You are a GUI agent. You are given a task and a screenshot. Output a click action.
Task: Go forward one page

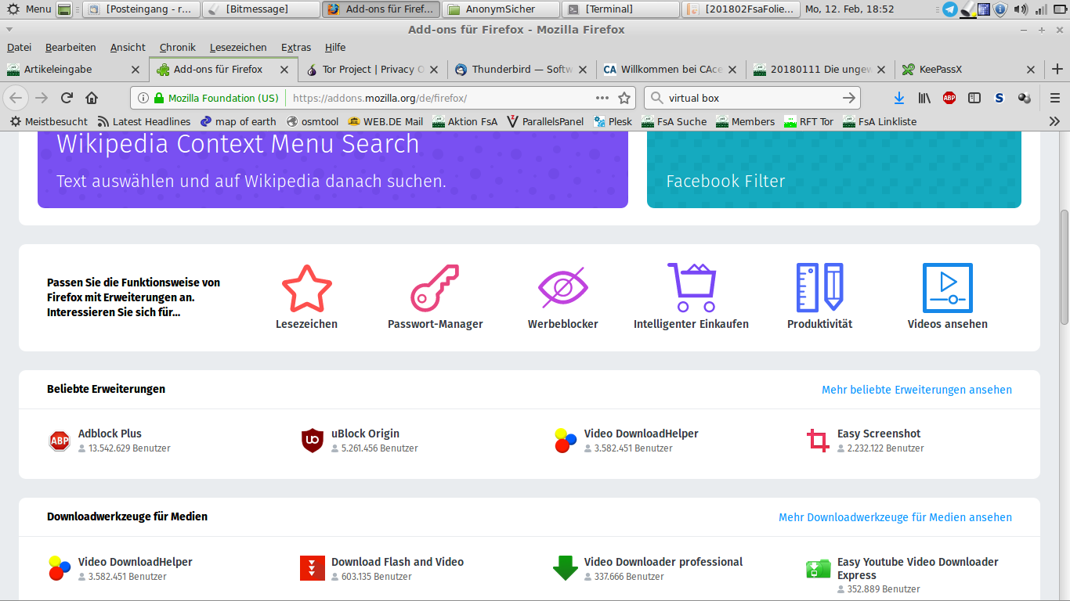click(x=42, y=98)
